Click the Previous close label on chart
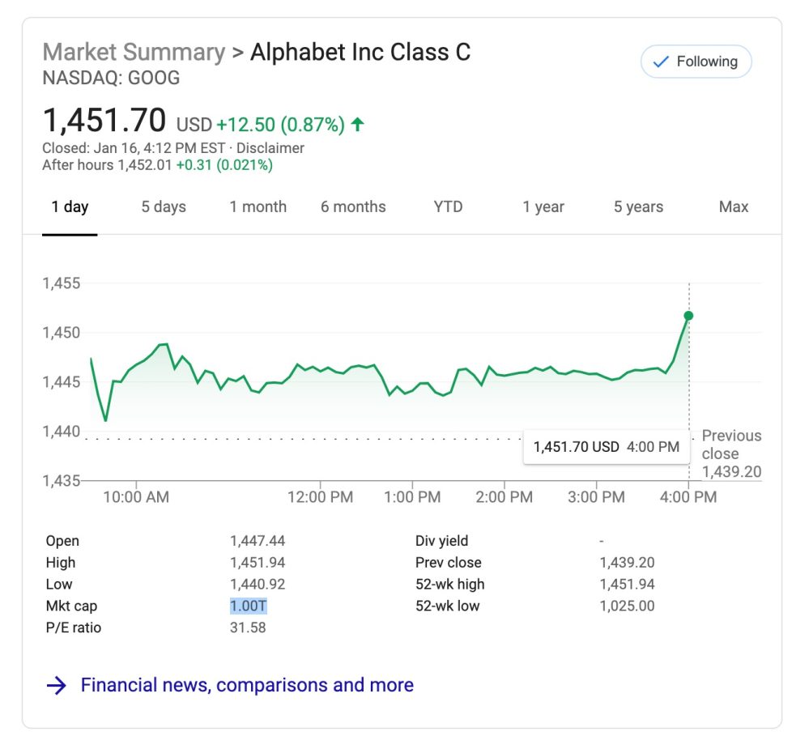The width and height of the screenshot is (809, 753). [x=731, y=445]
